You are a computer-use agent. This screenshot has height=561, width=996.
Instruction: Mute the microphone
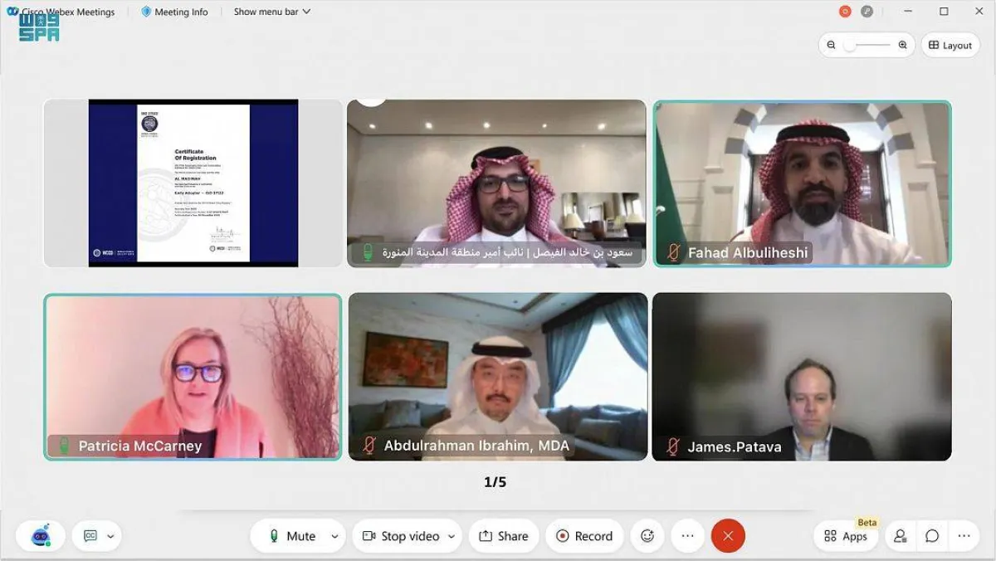coord(290,536)
